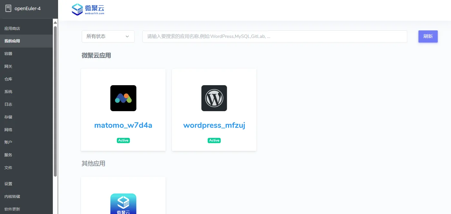The image size is (451, 214).
Task: Open the 所有状态 status filter dropdown
Action: (x=108, y=36)
